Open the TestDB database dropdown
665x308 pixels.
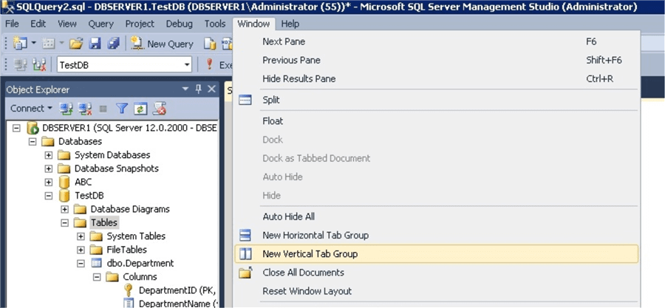tap(187, 65)
